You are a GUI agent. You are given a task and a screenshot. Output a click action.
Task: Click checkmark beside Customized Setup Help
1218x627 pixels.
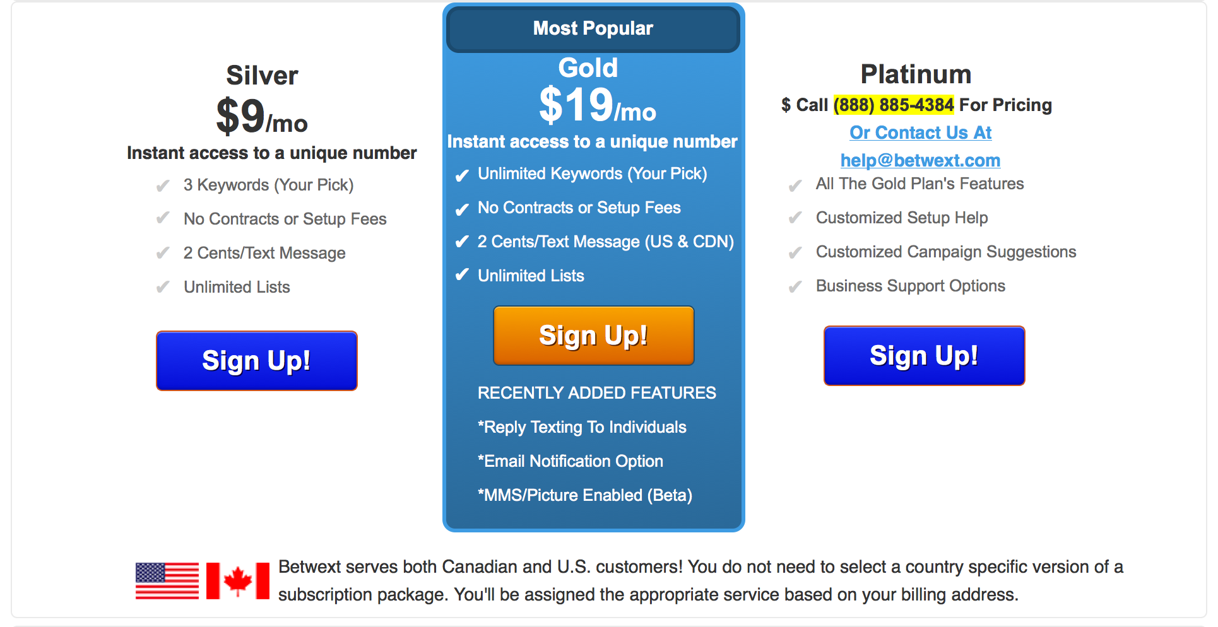[x=795, y=218]
